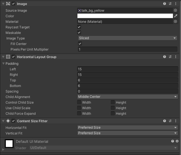Screen dimensions: 181x155
Task: Edit the Padding Right value
Action: click(128, 74)
